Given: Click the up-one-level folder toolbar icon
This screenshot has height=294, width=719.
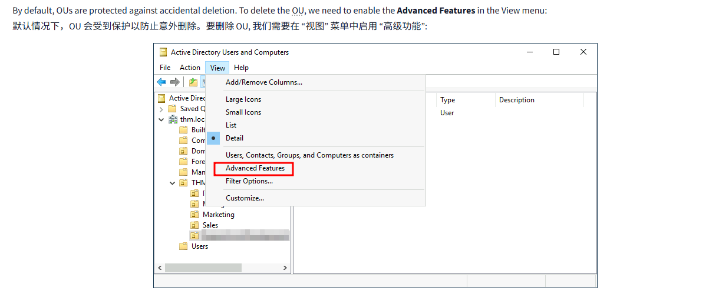Looking at the screenshot, I should (193, 82).
